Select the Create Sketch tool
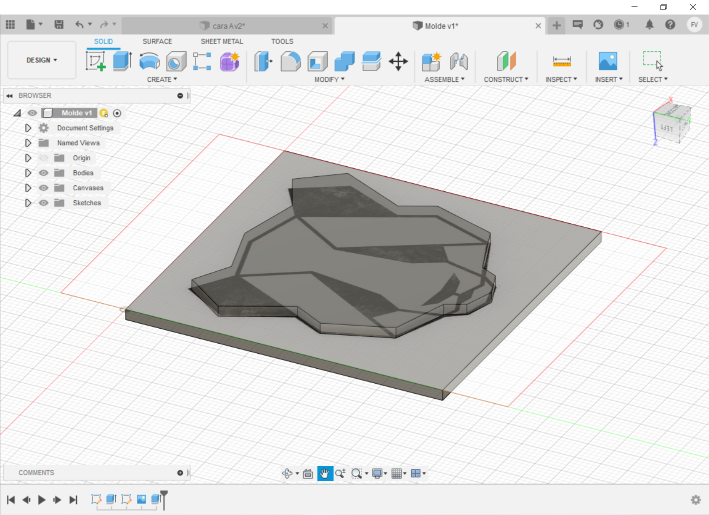Viewport: 709px width, 515px height. pos(95,61)
